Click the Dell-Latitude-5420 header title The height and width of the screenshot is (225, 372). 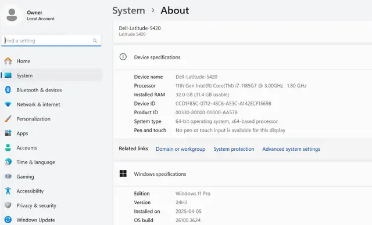click(x=139, y=28)
